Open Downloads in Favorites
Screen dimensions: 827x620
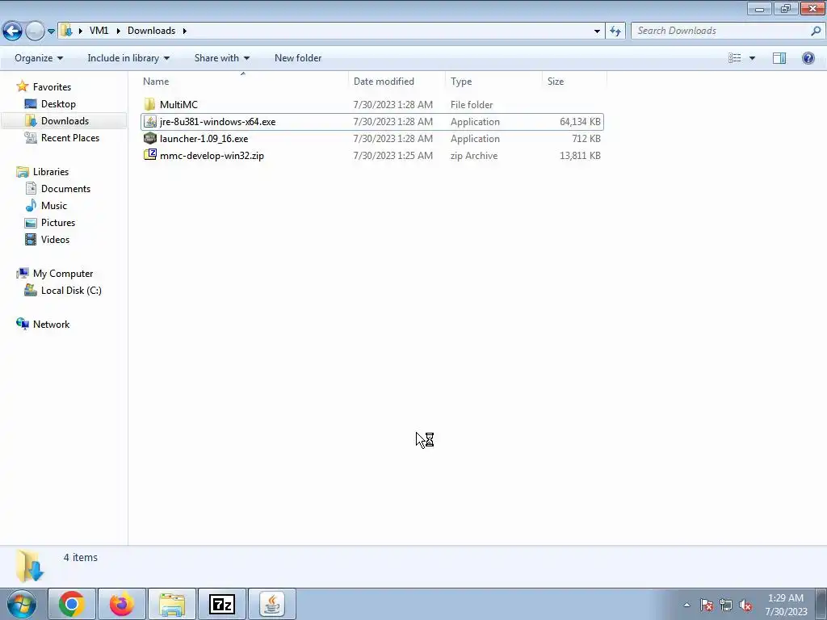pos(65,121)
